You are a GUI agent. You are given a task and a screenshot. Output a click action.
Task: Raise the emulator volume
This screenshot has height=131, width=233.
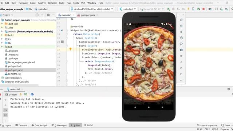[x=181, y=26]
